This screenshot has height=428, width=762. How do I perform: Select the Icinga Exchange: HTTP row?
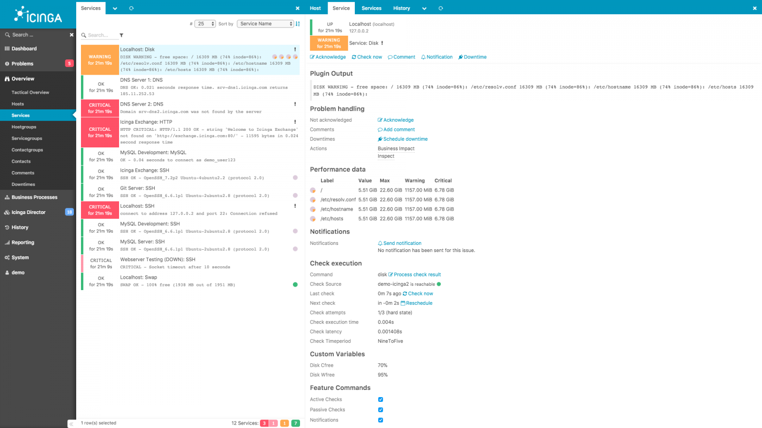[190, 132]
